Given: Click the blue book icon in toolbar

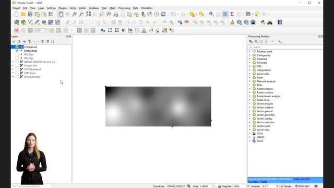Looking at the screenshot, I should coord(280,22).
